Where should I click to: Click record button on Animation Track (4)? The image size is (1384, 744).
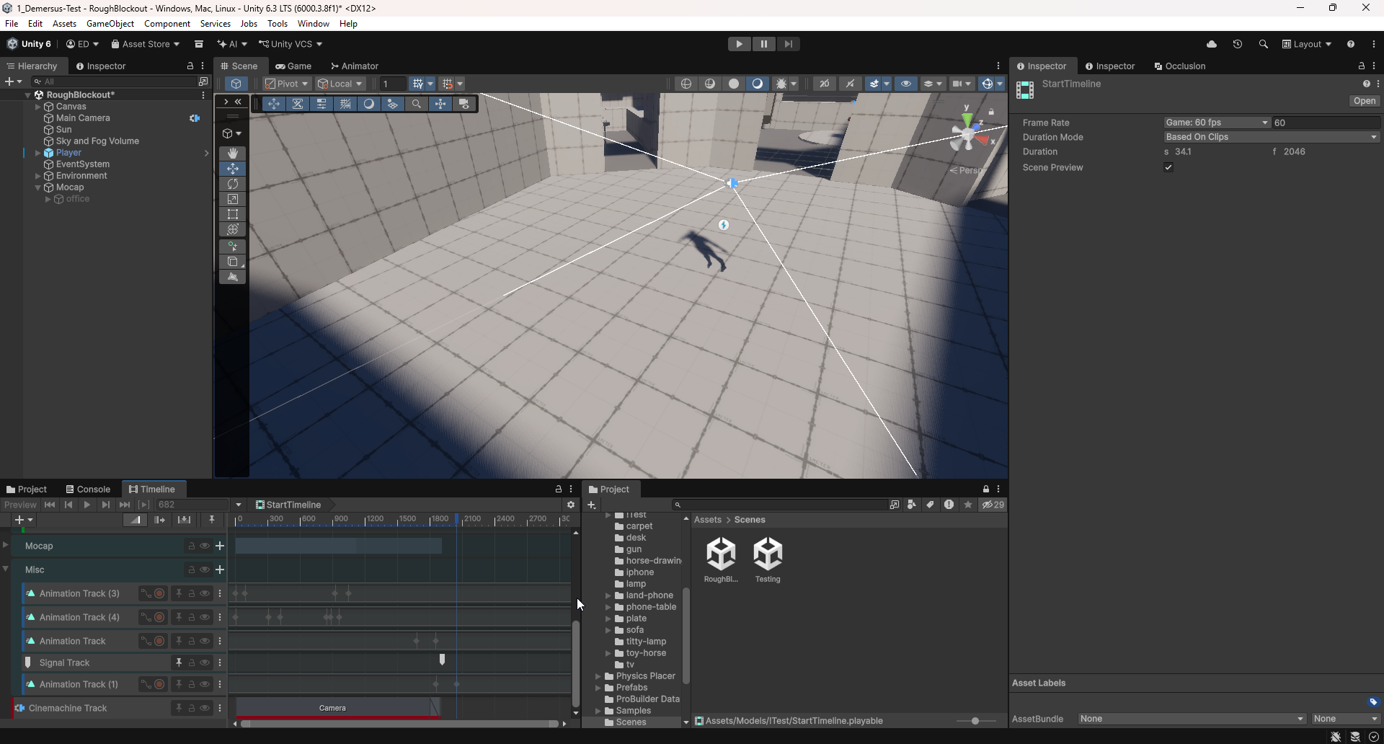(x=159, y=618)
